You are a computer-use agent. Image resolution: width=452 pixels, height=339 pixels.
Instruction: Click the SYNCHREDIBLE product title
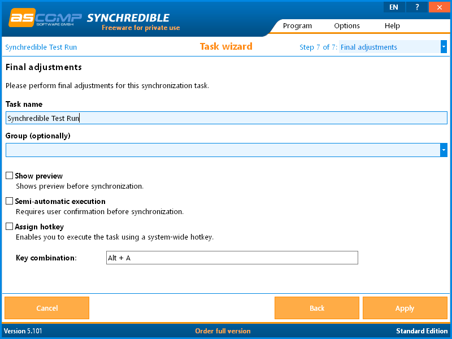tap(128, 18)
